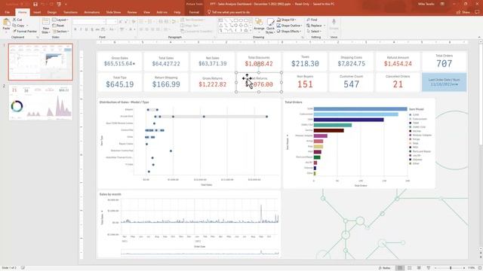Click the Last Order Date blue card
The image size is (483, 271).
pos(444,82)
